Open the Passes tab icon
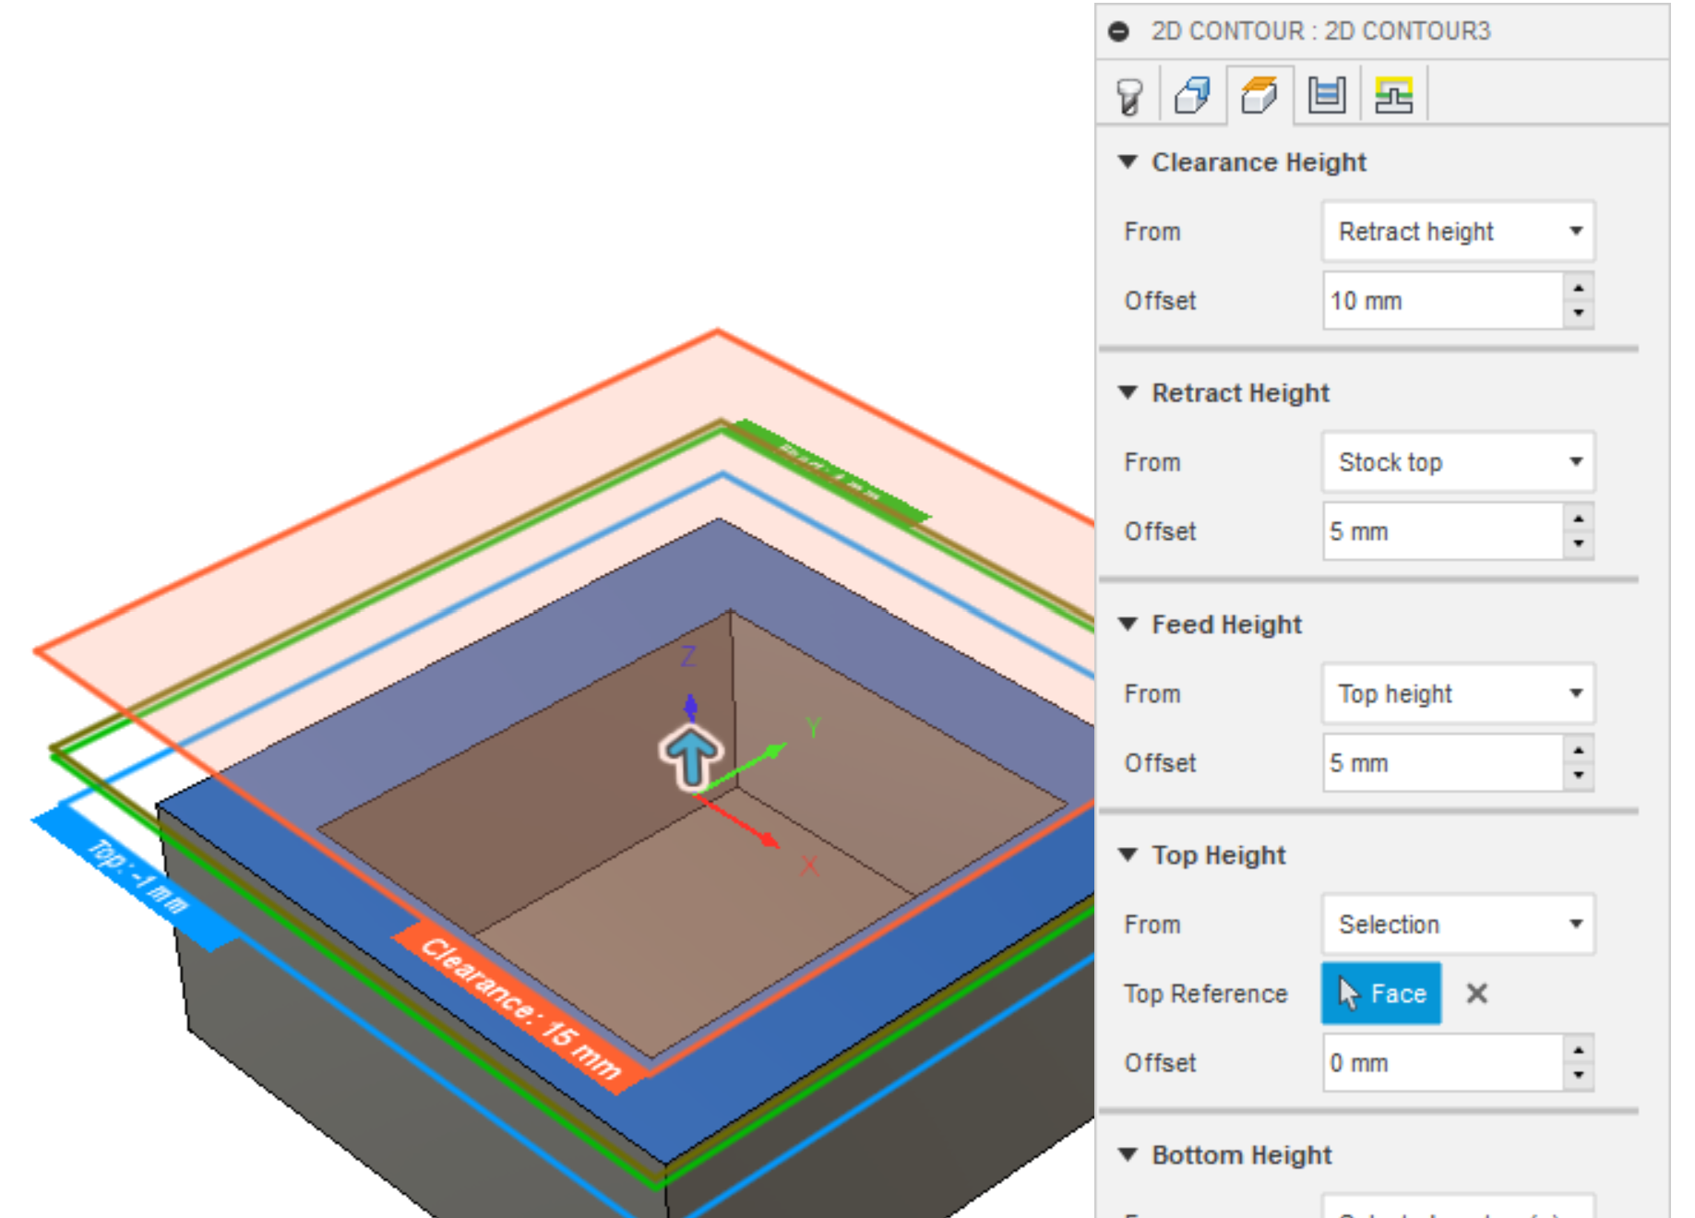The height and width of the screenshot is (1218, 1695). tap(1326, 95)
